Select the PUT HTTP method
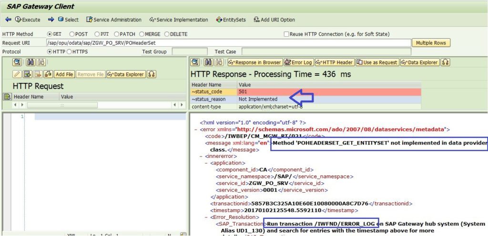488x236 pixels. (97, 34)
